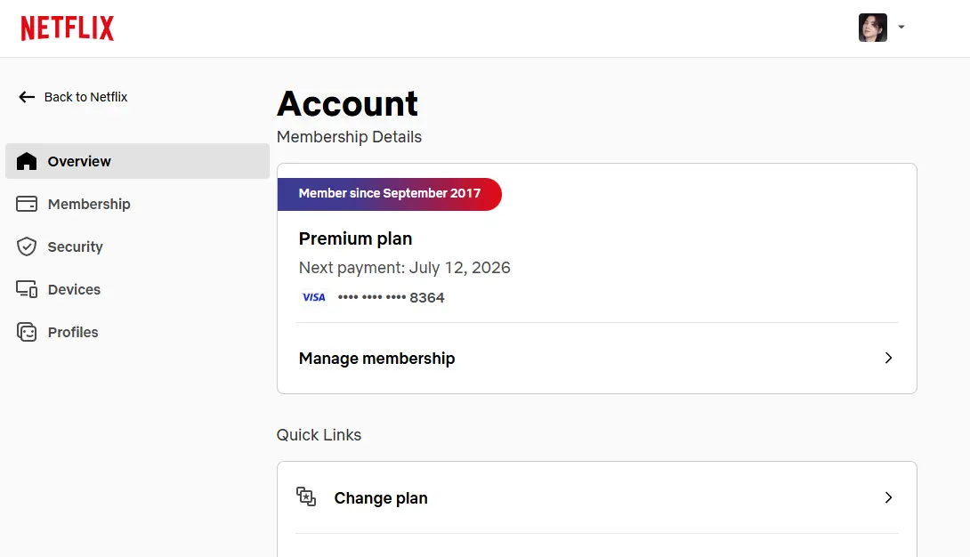Screen dimensions: 970x557
Task: Click the Change plan icon
Action: click(x=306, y=496)
